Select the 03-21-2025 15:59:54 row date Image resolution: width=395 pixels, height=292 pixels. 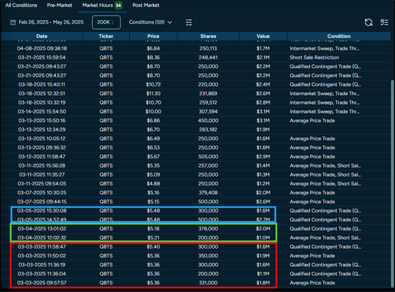(42, 58)
